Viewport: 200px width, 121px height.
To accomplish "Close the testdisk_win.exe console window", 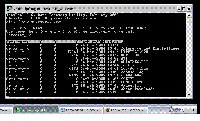I will pos(189,9).
